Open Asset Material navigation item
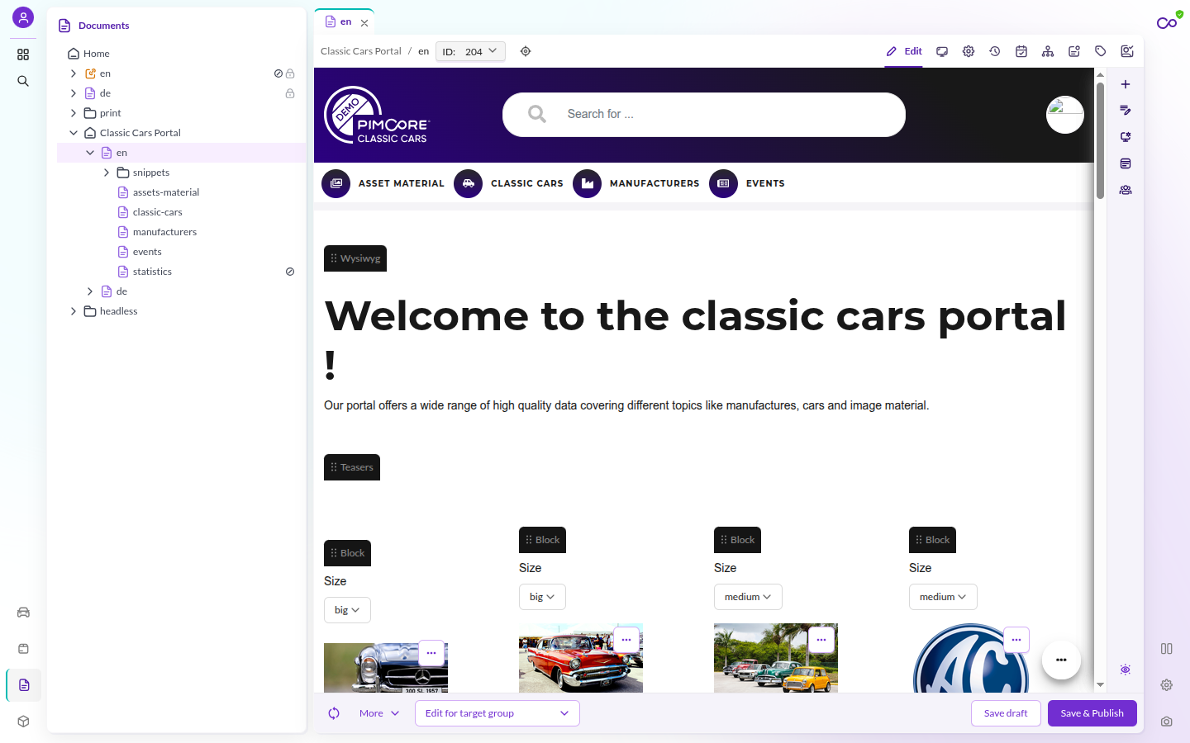The image size is (1190, 743). pos(383,183)
